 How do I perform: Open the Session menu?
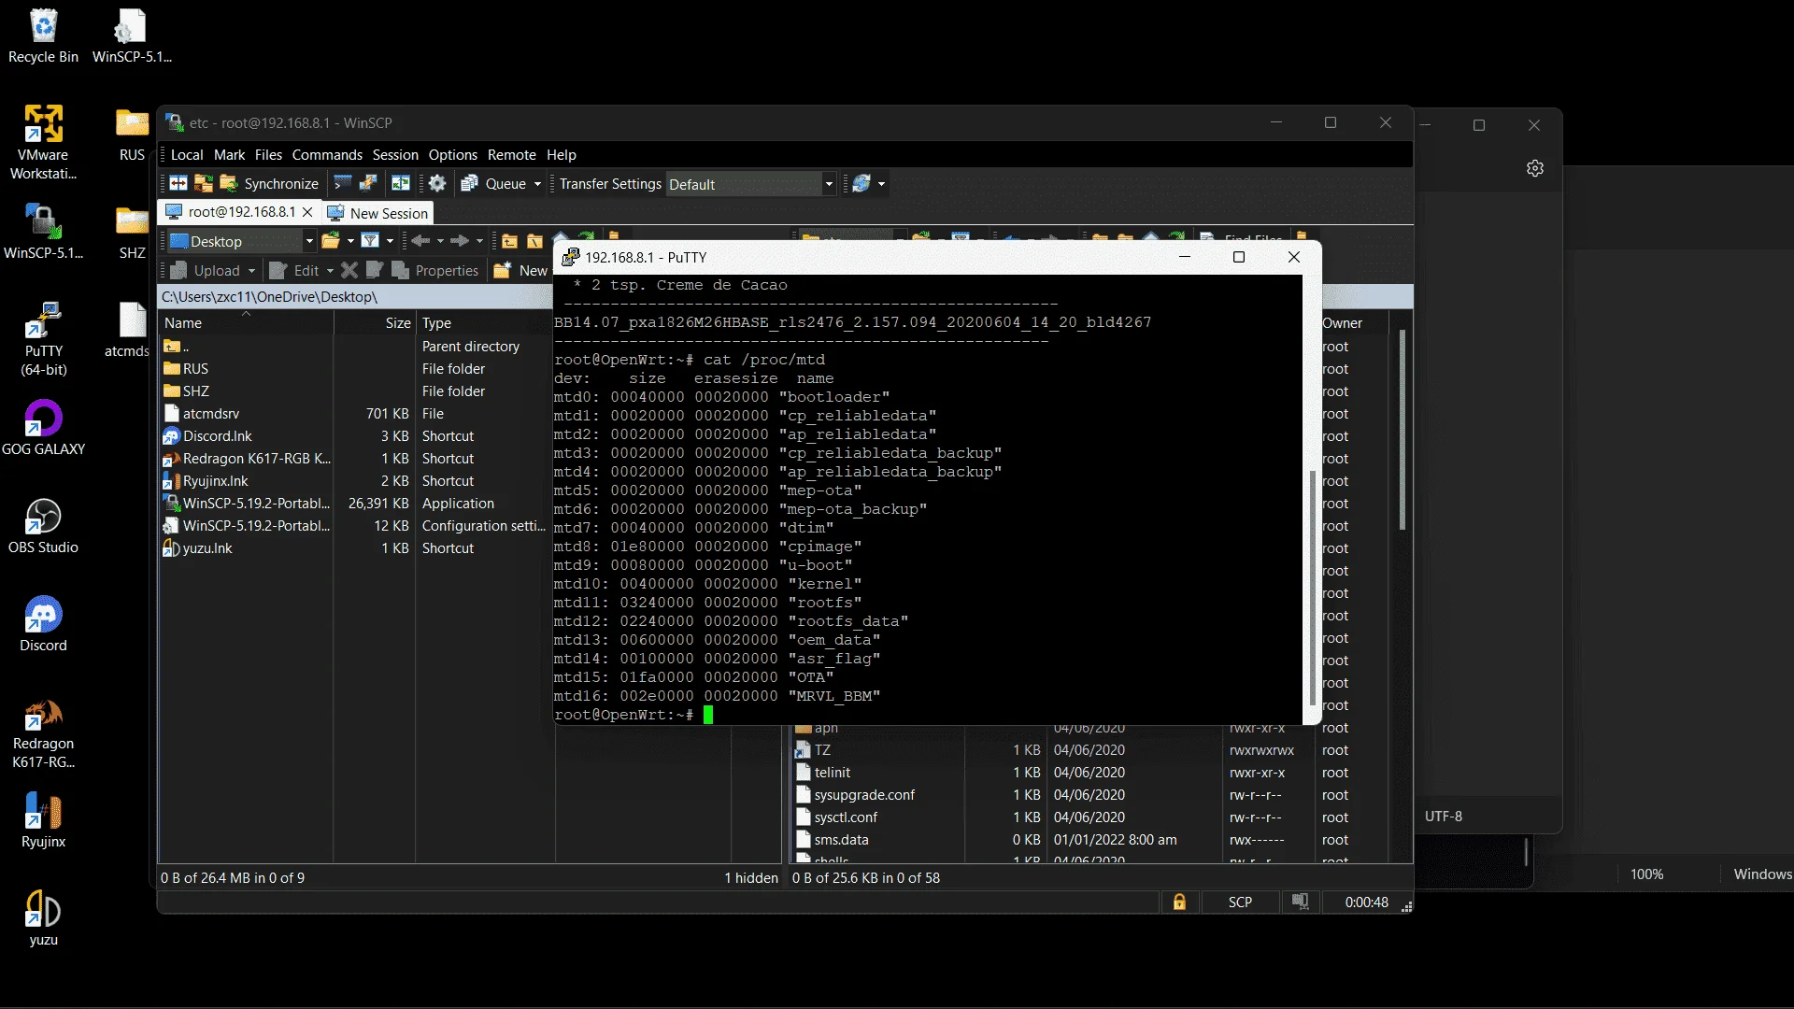(x=395, y=154)
